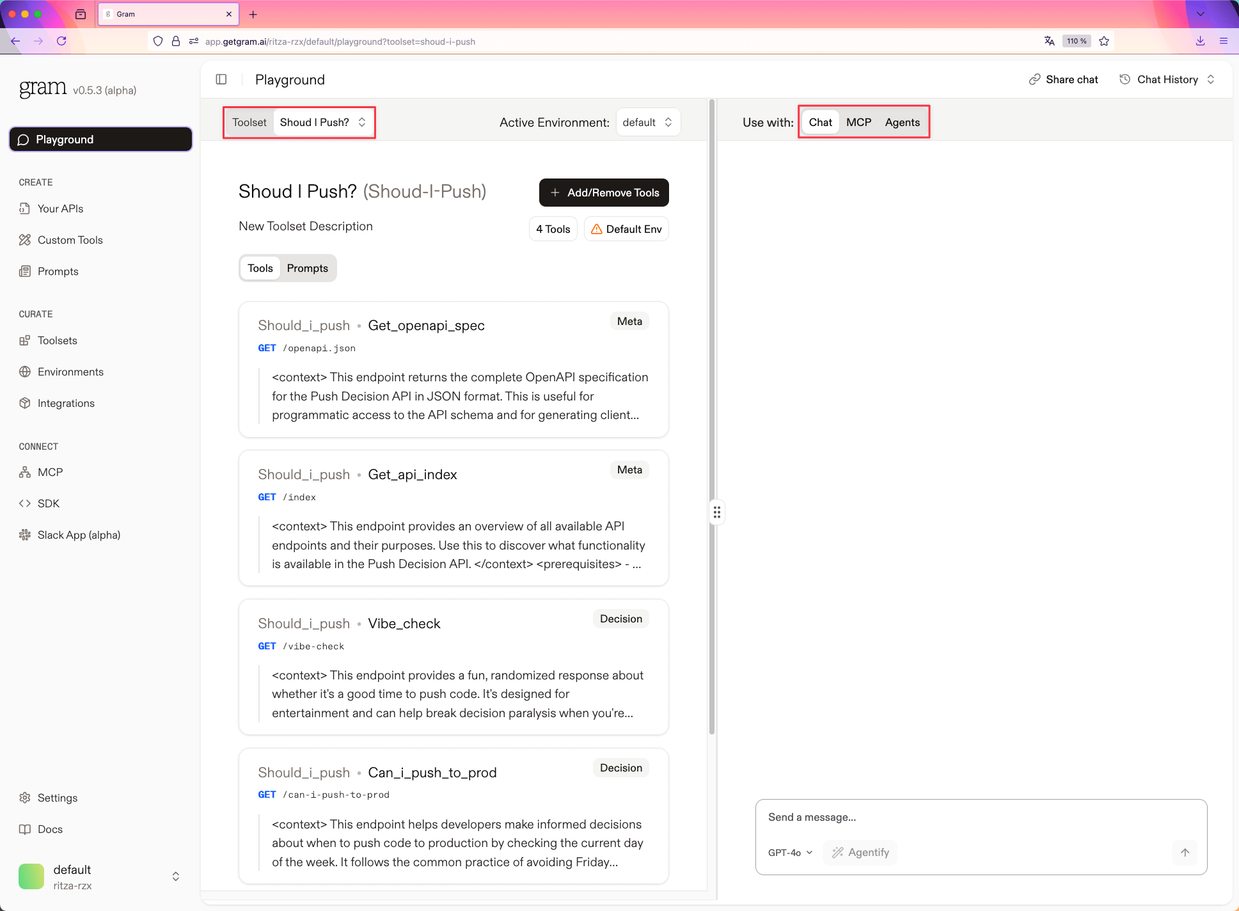The height and width of the screenshot is (911, 1239).
Task: Click the browser back arrow
Action: tap(15, 41)
